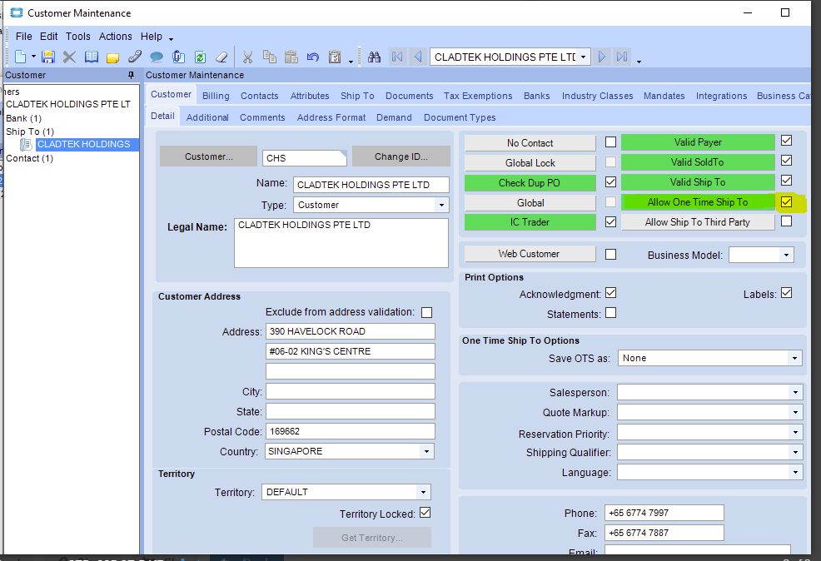
Task: Open the Actions menu
Action: [115, 36]
